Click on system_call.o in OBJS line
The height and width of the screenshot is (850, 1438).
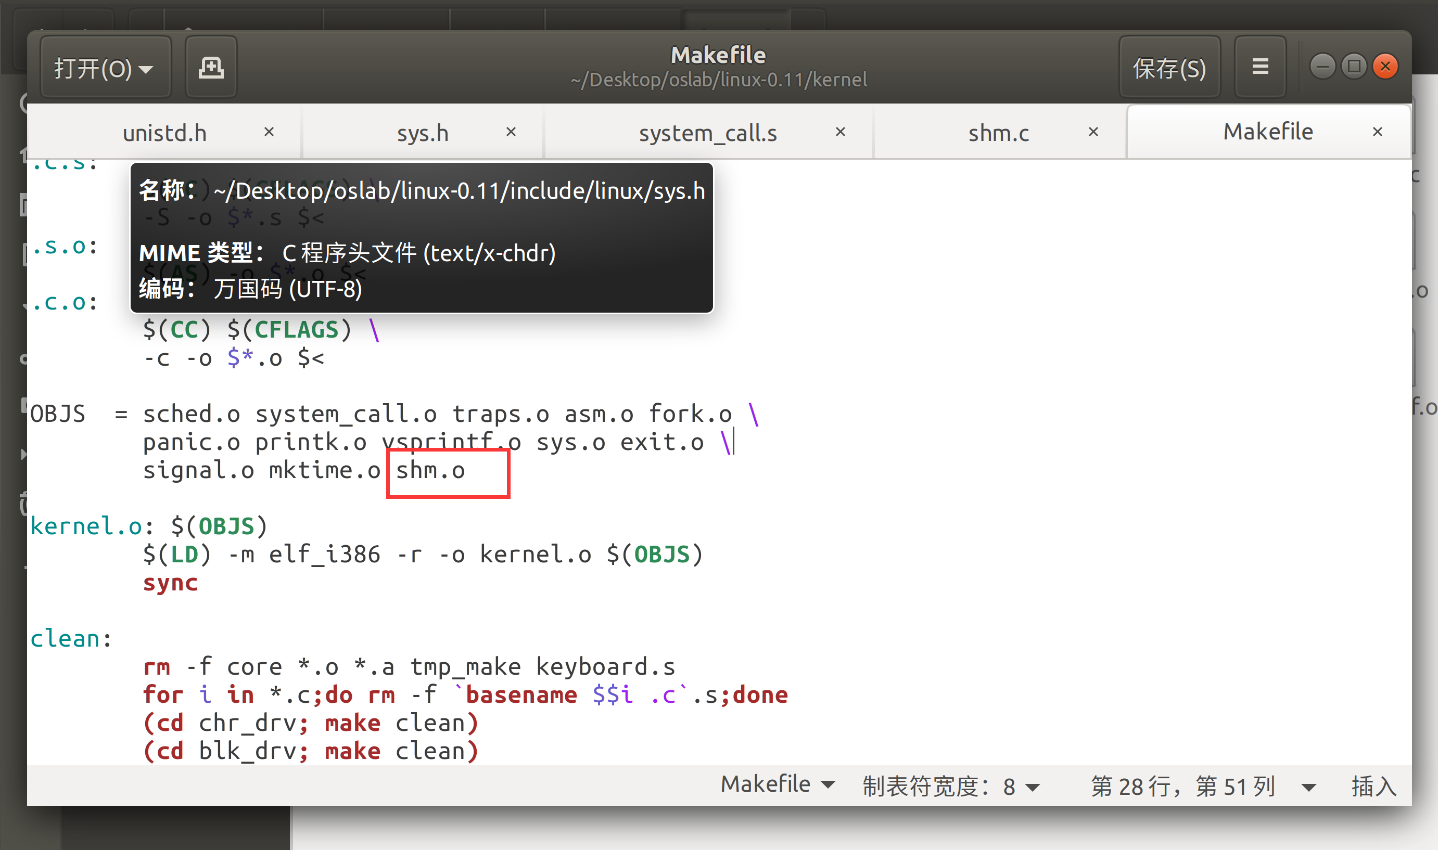coord(346,414)
